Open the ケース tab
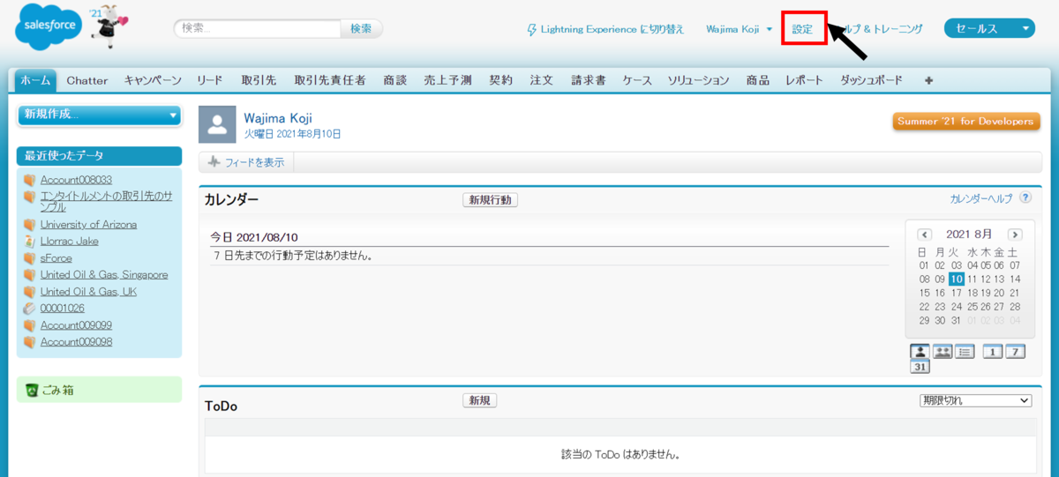Viewport: 1059px width, 477px height. point(637,80)
